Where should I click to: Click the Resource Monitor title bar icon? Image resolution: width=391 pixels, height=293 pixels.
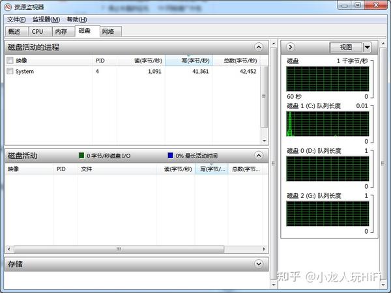(8, 7)
